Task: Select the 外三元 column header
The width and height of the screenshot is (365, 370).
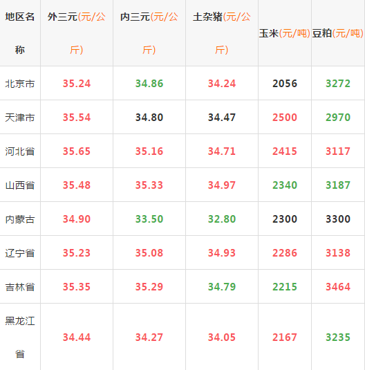Action: [77, 33]
